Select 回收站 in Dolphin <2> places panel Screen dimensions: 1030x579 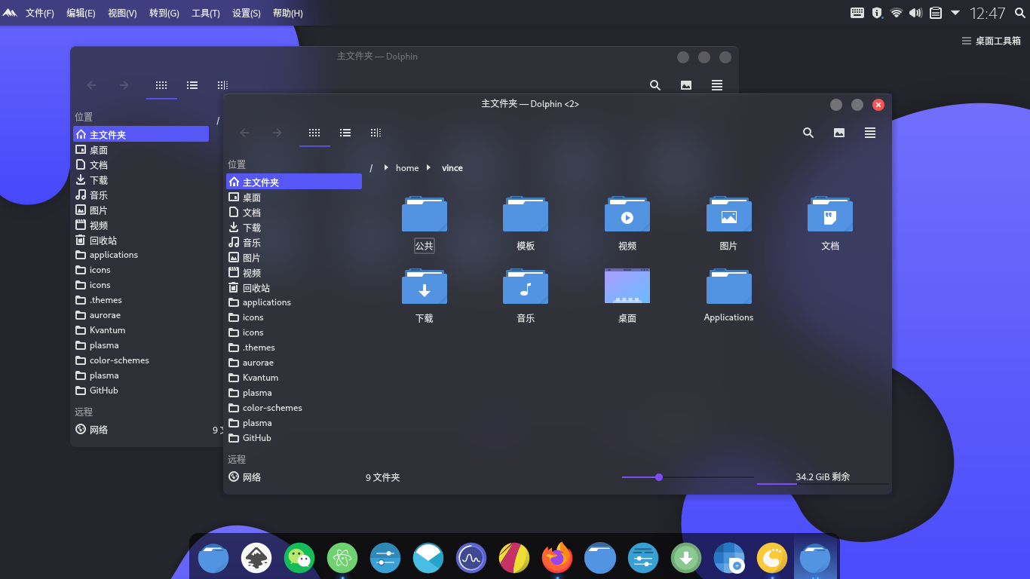pyautogui.click(x=294, y=287)
